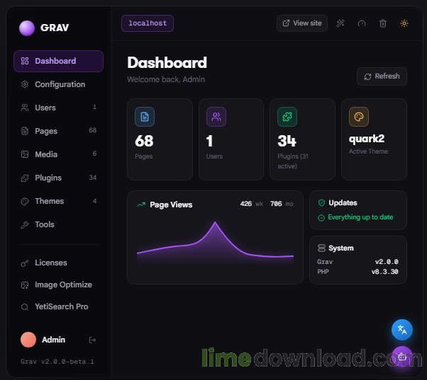Click the Plugins count badge 34

pyautogui.click(x=93, y=178)
